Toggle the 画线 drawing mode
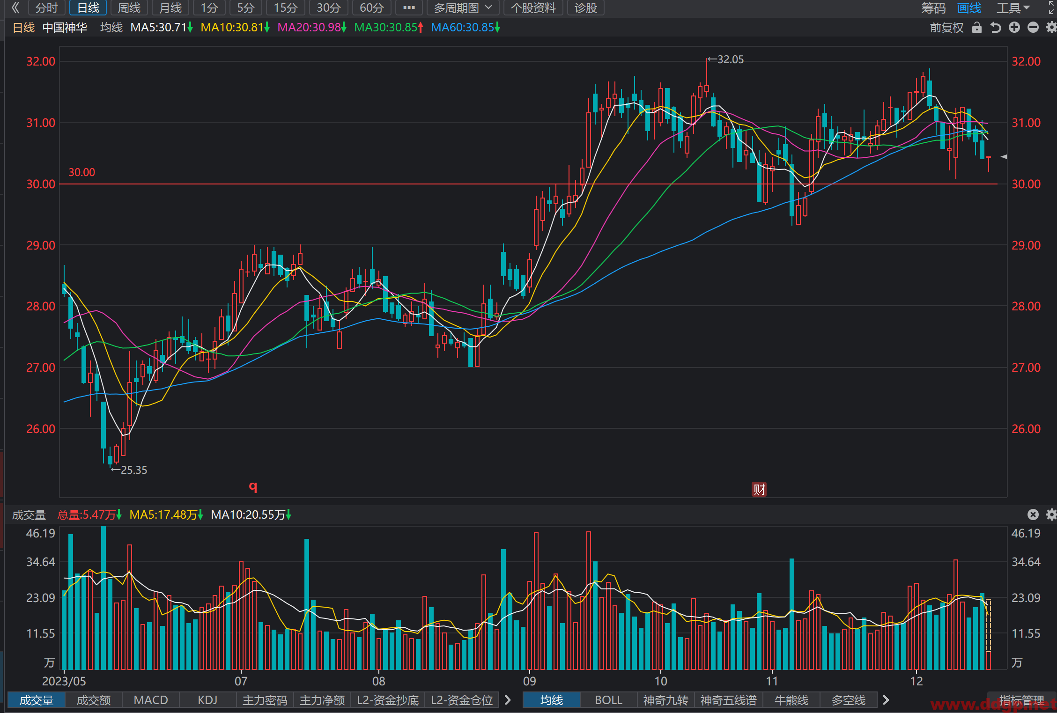Screen dimensions: 1057x713 (969, 8)
